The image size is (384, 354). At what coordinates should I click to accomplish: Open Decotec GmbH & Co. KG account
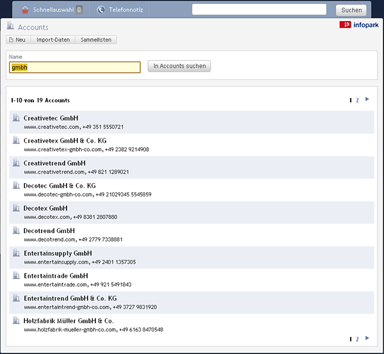(60, 186)
